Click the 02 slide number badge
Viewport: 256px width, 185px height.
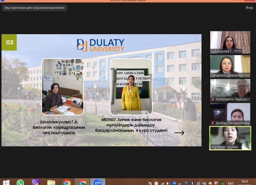click(10, 42)
